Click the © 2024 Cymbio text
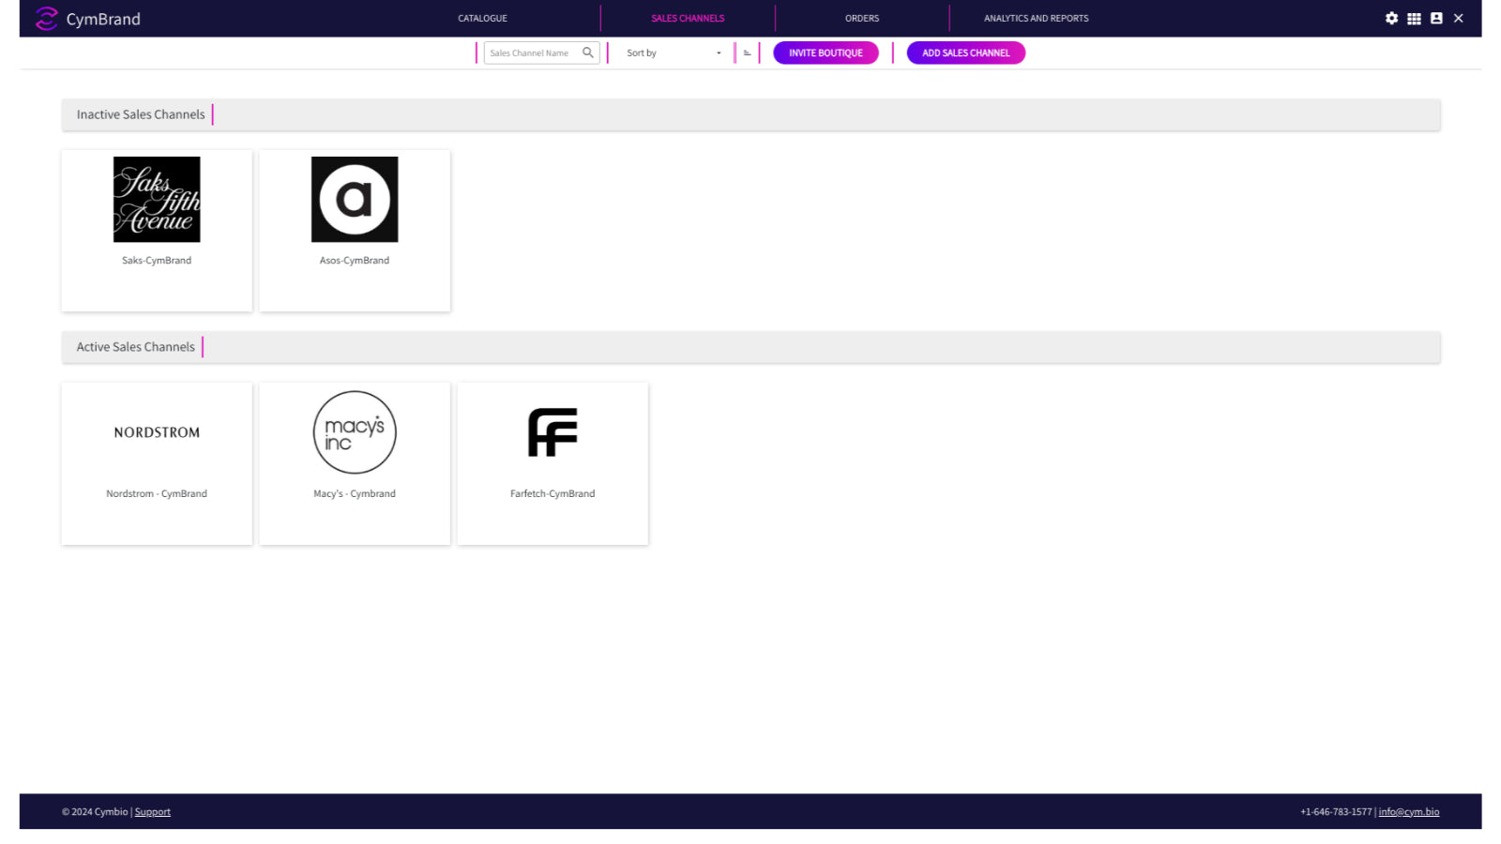Screen dimensions: 1501x844 (x=95, y=812)
